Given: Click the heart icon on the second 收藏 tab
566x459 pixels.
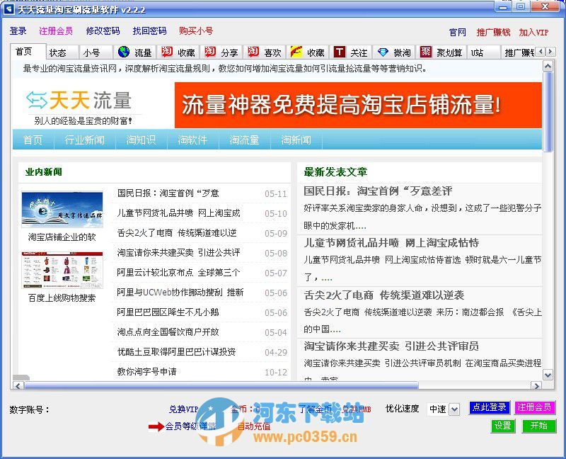Looking at the screenshot, I should (298, 52).
